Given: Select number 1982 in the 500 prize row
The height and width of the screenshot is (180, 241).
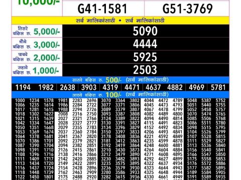Looking at the screenshot, I should (x=46, y=87).
